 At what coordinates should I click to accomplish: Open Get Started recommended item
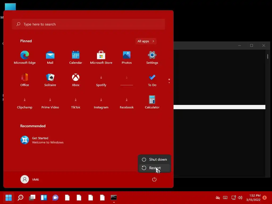pos(42,140)
